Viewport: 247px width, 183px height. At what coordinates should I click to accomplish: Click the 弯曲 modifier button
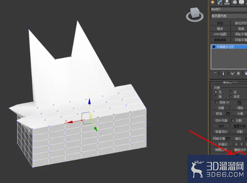(239, 29)
